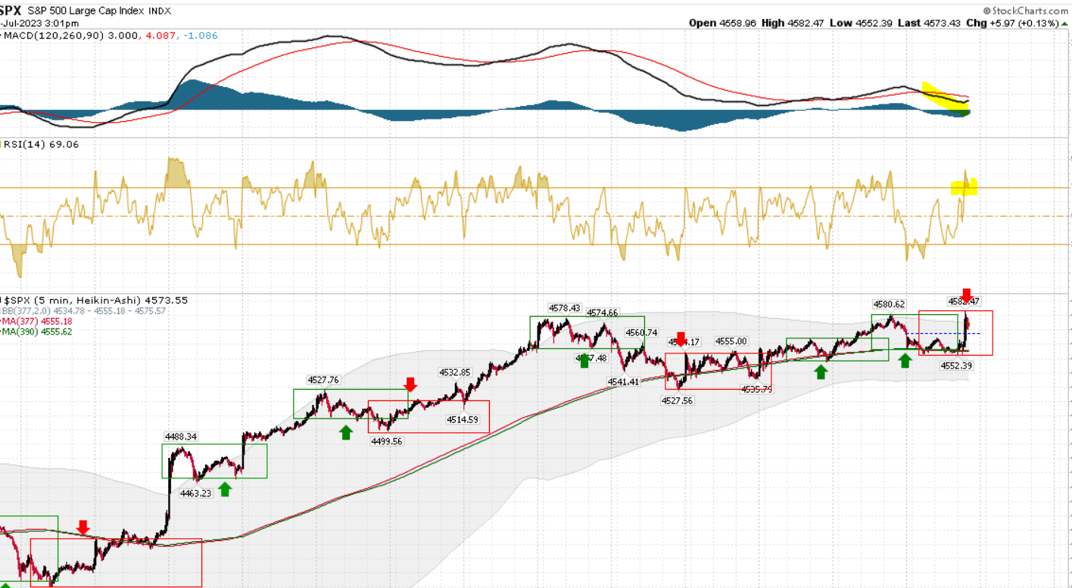The height and width of the screenshot is (588, 1072).
Task: Click the Last 4573.43 value
Action: point(929,23)
